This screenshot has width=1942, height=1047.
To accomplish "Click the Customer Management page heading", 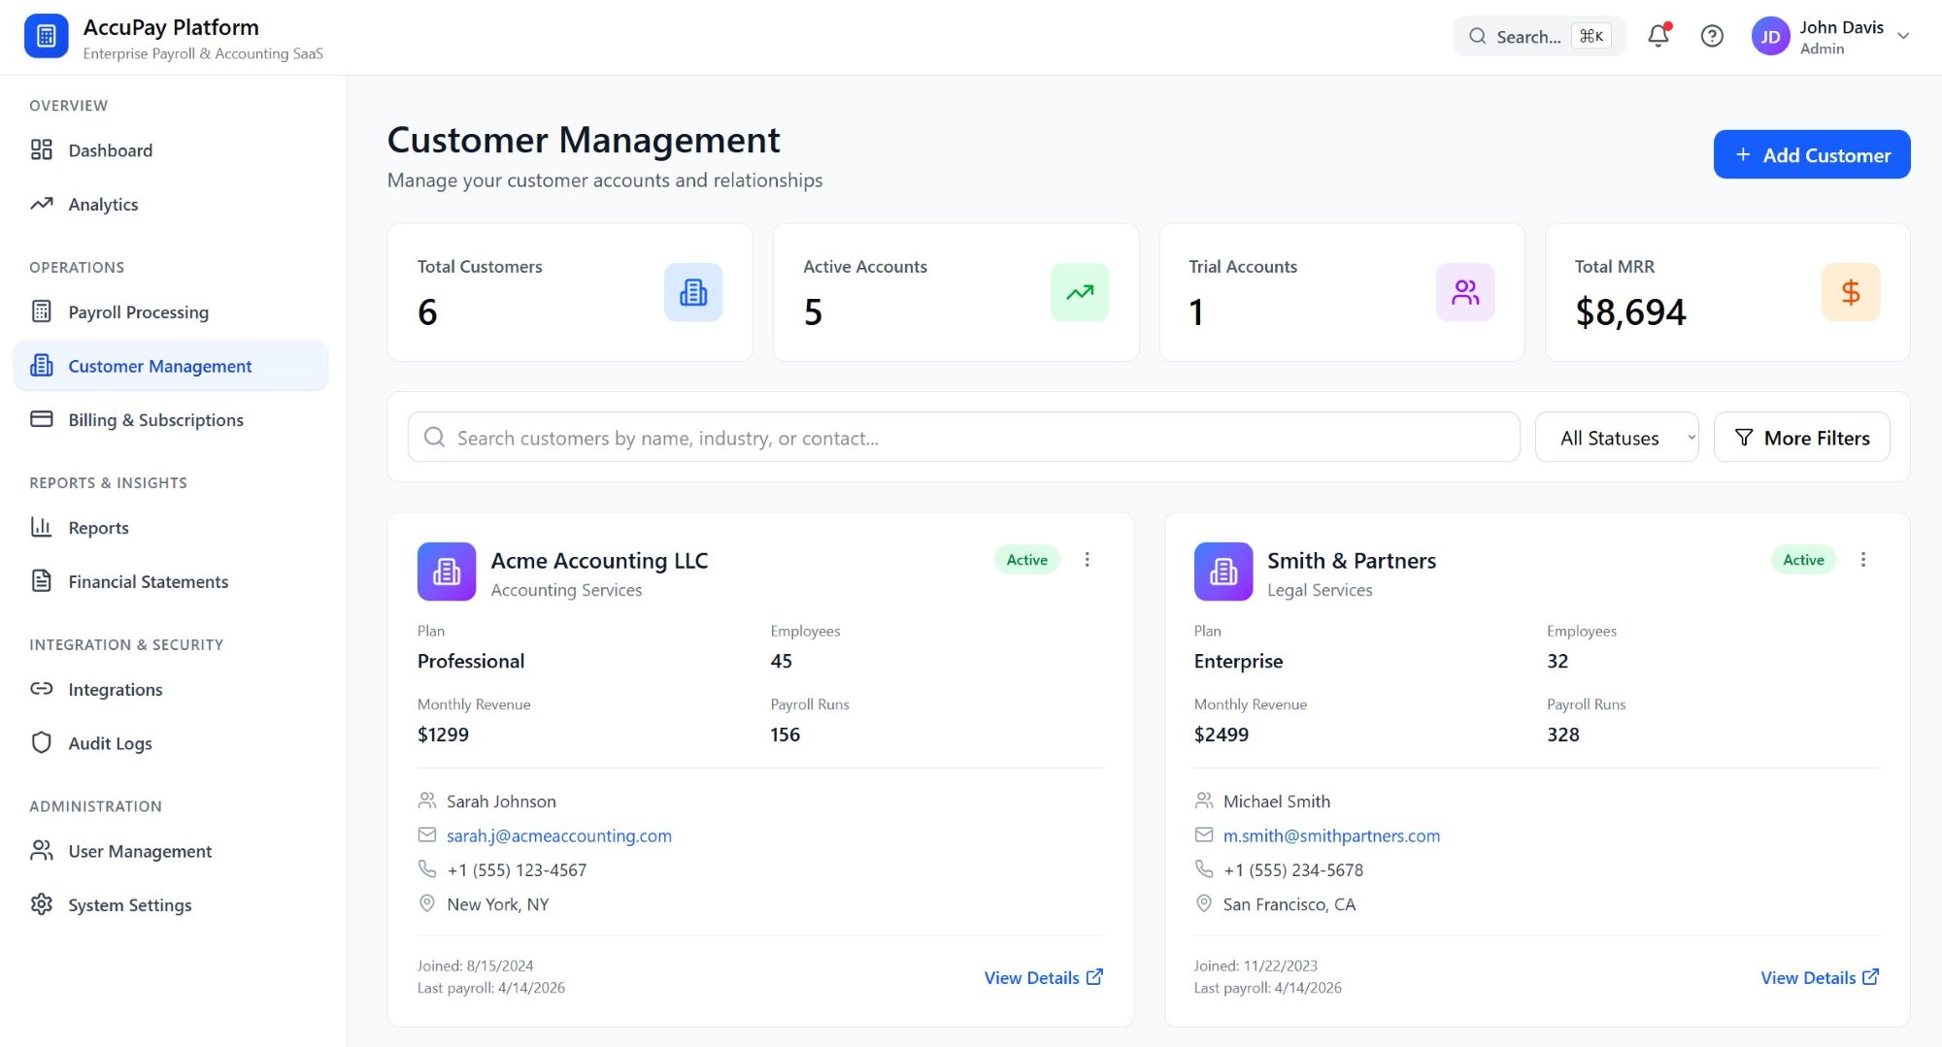I will 584,141.
